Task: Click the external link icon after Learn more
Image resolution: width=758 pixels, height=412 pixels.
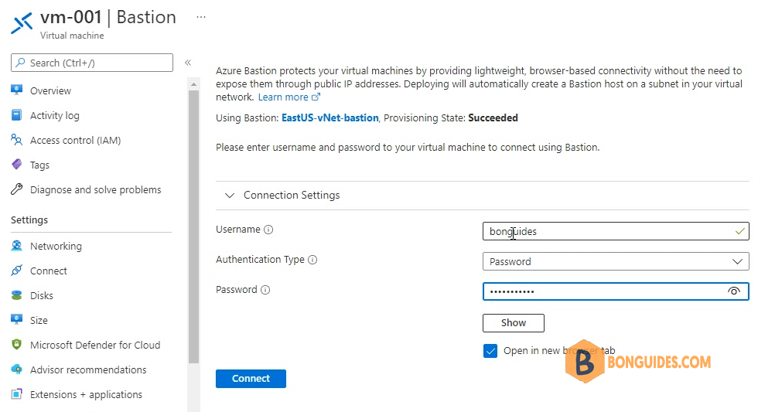Action: pyautogui.click(x=316, y=97)
